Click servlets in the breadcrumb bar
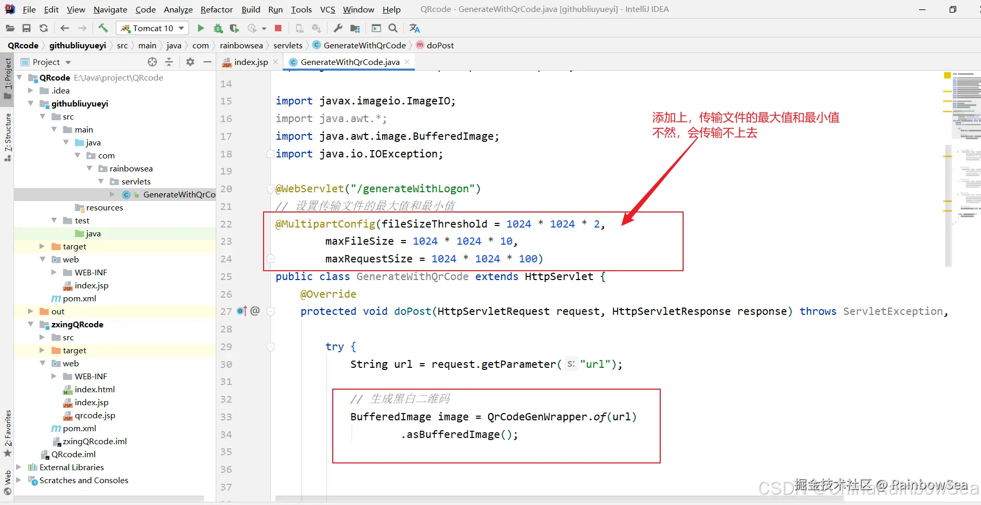Image resolution: width=981 pixels, height=505 pixels. point(288,45)
